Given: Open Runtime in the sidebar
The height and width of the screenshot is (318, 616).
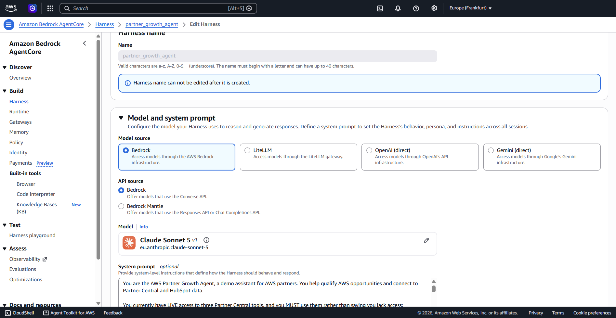Looking at the screenshot, I should tap(19, 112).
